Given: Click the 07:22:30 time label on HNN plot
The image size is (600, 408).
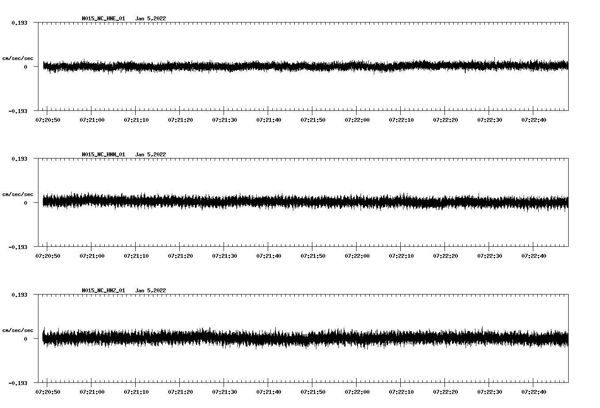Looking at the screenshot, I should (x=490, y=256).
